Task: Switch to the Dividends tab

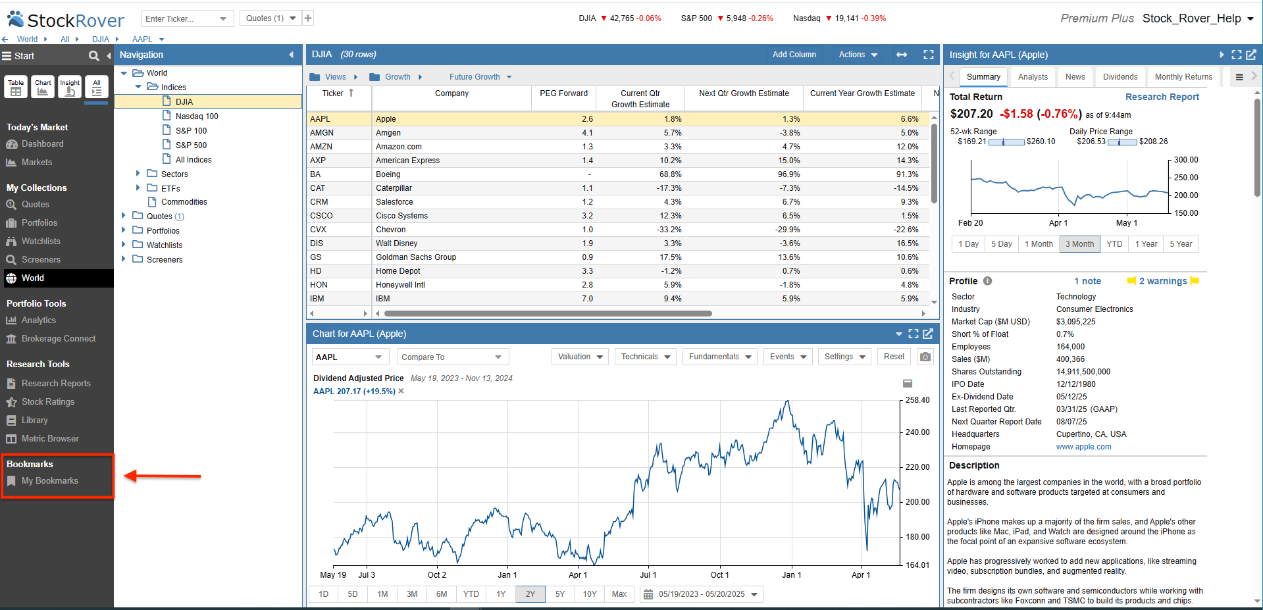Action: tap(1120, 77)
